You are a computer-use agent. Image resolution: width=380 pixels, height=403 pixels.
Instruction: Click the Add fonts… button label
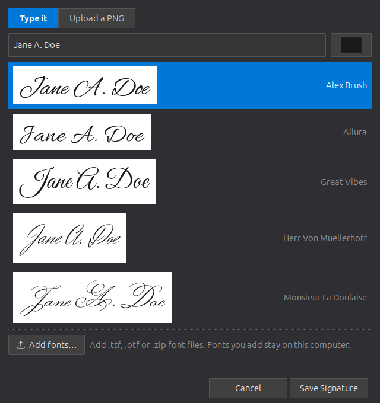[x=53, y=345]
